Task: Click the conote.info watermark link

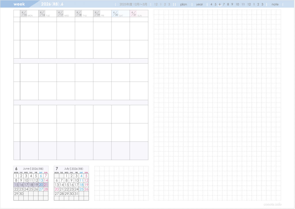Action: (272, 204)
